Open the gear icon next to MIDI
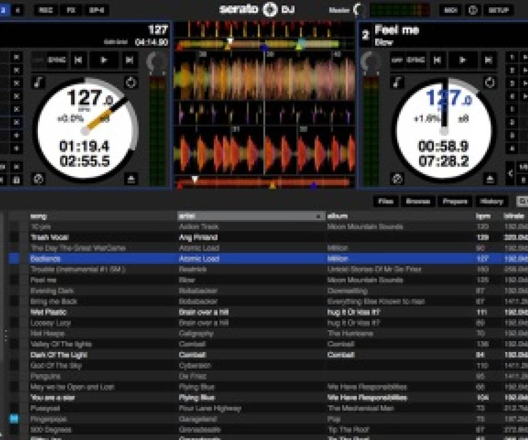Viewport: 528px width, 440px height. (x=473, y=10)
